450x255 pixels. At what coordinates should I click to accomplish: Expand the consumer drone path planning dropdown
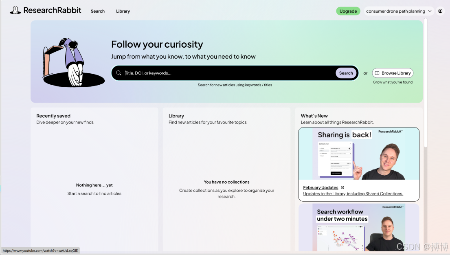399,11
